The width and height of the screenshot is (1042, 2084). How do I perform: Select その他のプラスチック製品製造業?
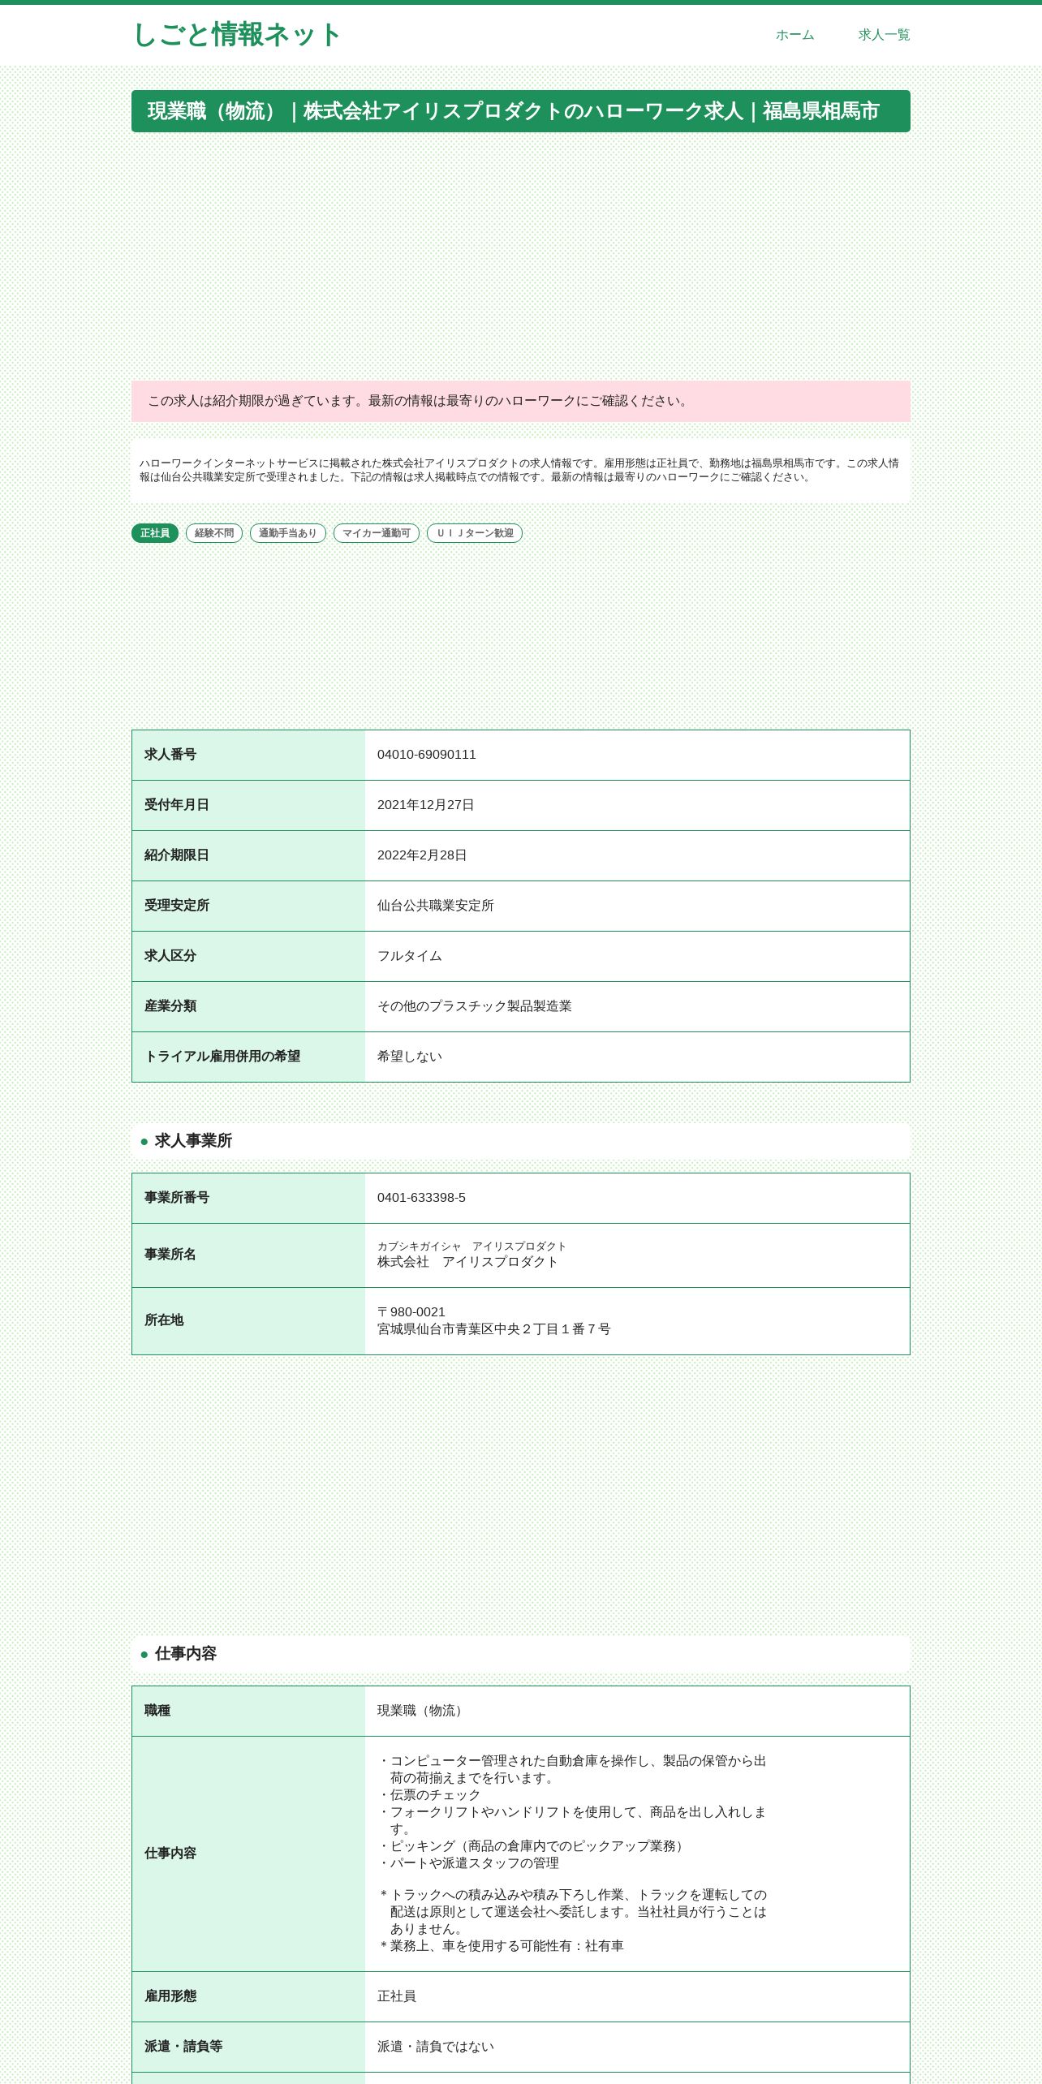click(475, 1006)
